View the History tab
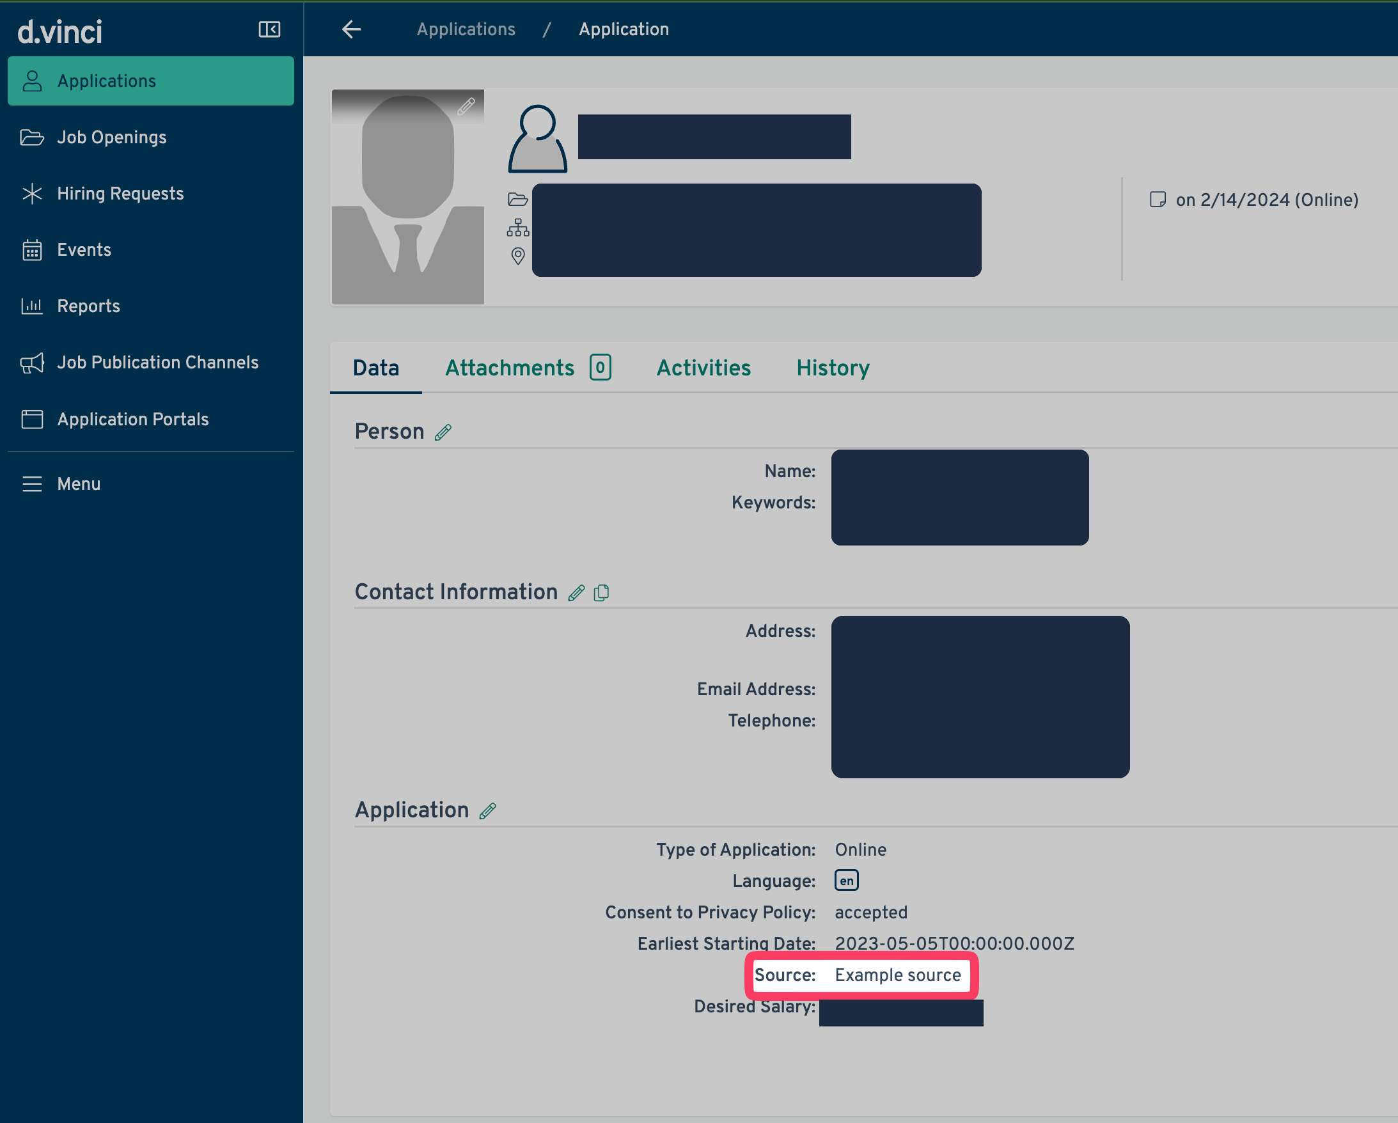Screen dimensions: 1398x1123 pos(833,368)
